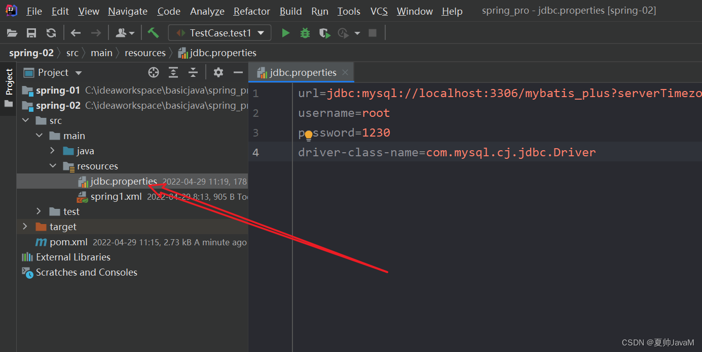The width and height of the screenshot is (702, 352).
Task: Click the Forward navigation arrow
Action: (x=95, y=33)
